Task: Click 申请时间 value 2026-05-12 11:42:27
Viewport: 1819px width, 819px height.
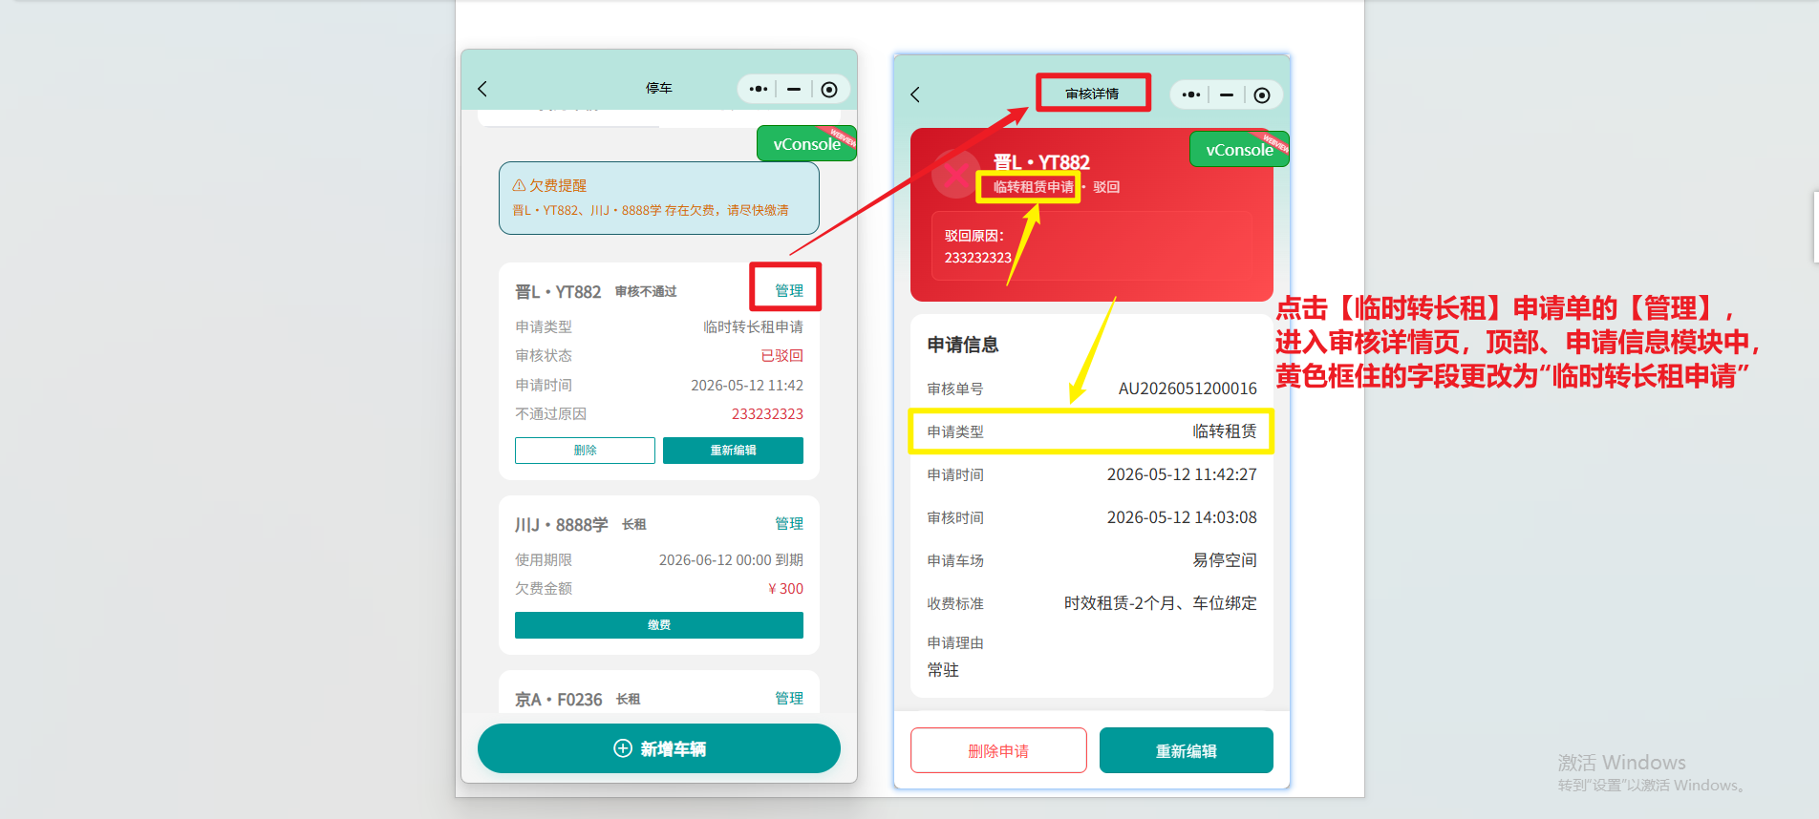Action: pos(1182,474)
